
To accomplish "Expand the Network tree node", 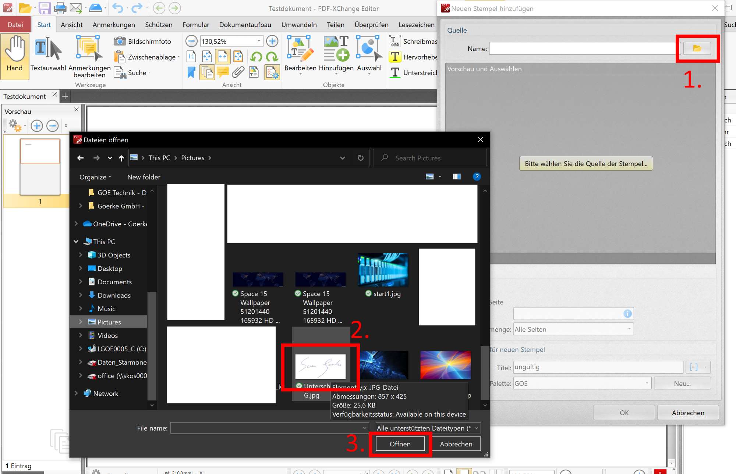I will click(x=76, y=393).
